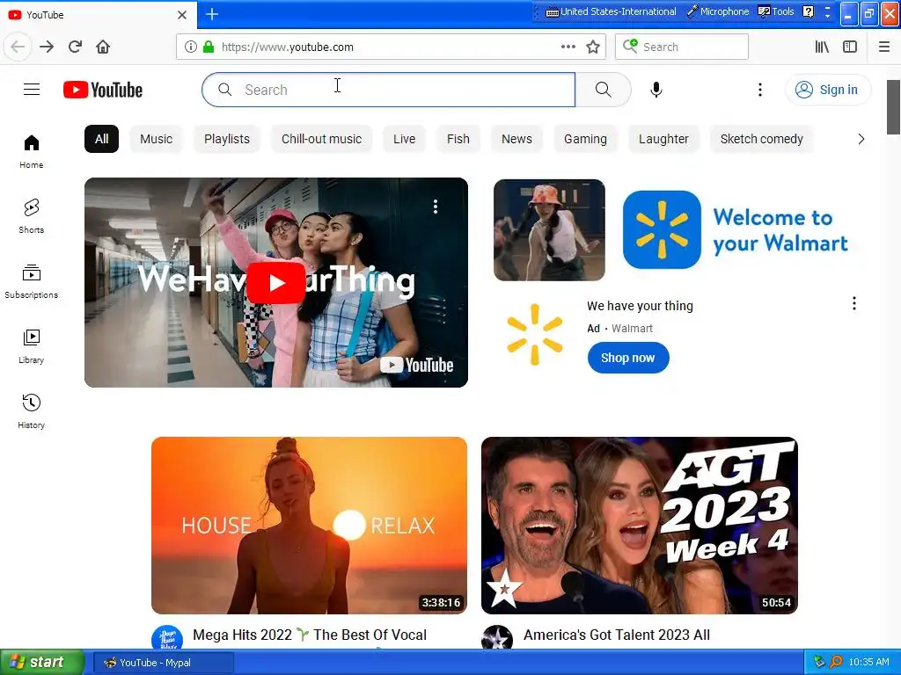Image resolution: width=901 pixels, height=675 pixels.
Task: Close the YouTube browser tab
Action: click(x=182, y=15)
